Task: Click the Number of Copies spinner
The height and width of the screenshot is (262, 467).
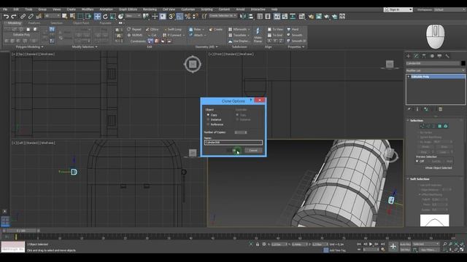Action: (x=241, y=132)
